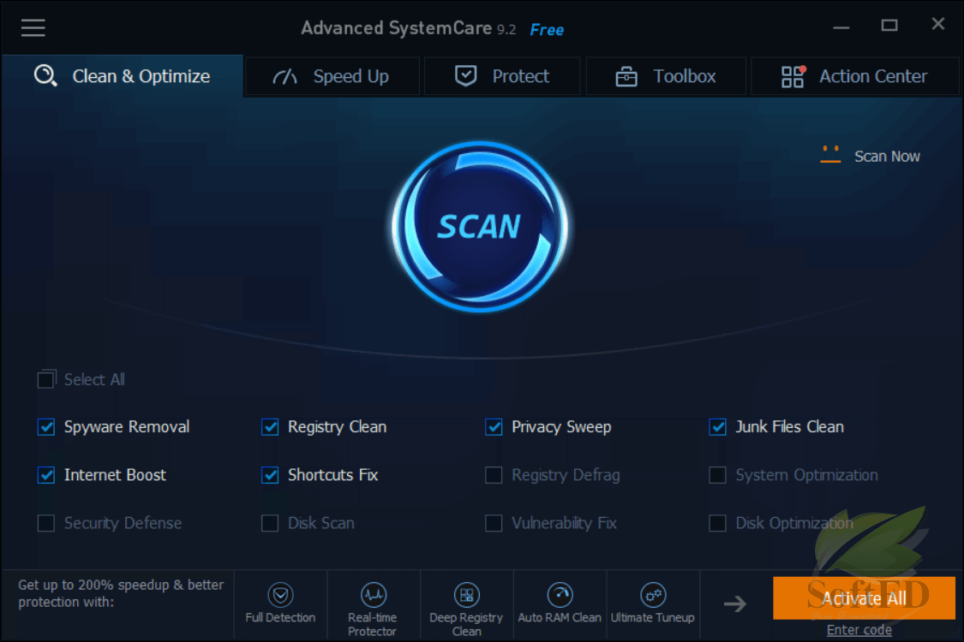
Task: Click the Disk Optimization label
Action: 794,523
